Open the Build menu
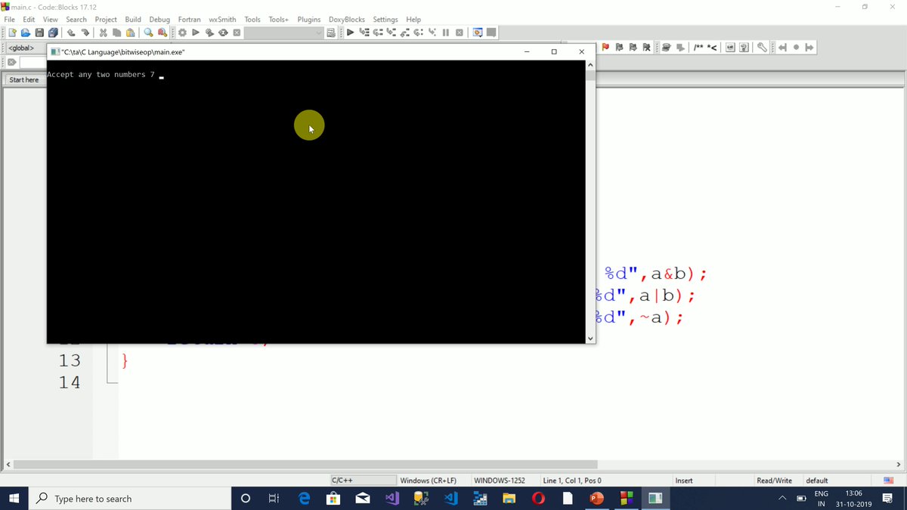Screen dimensions: 907x510 [133, 19]
